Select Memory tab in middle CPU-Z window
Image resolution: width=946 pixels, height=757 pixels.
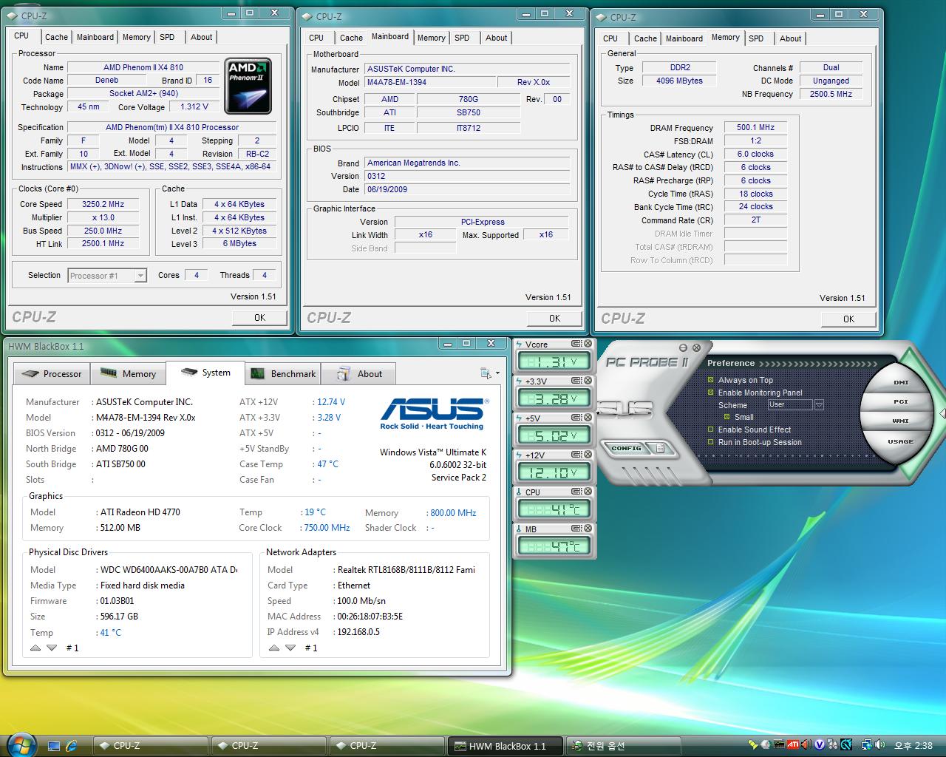pos(432,38)
